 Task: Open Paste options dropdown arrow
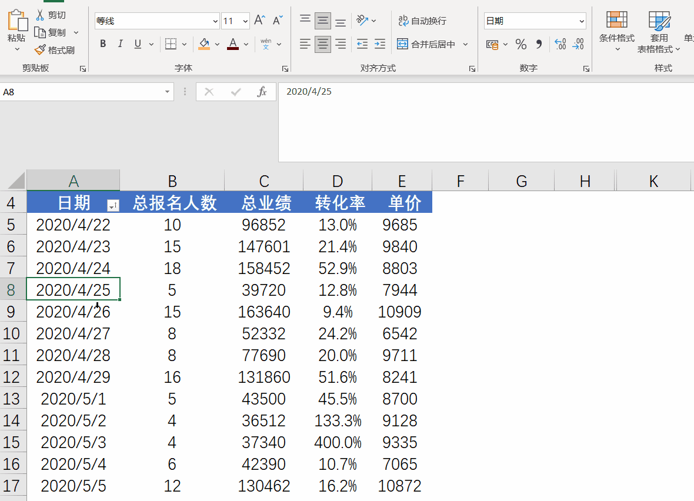17,49
